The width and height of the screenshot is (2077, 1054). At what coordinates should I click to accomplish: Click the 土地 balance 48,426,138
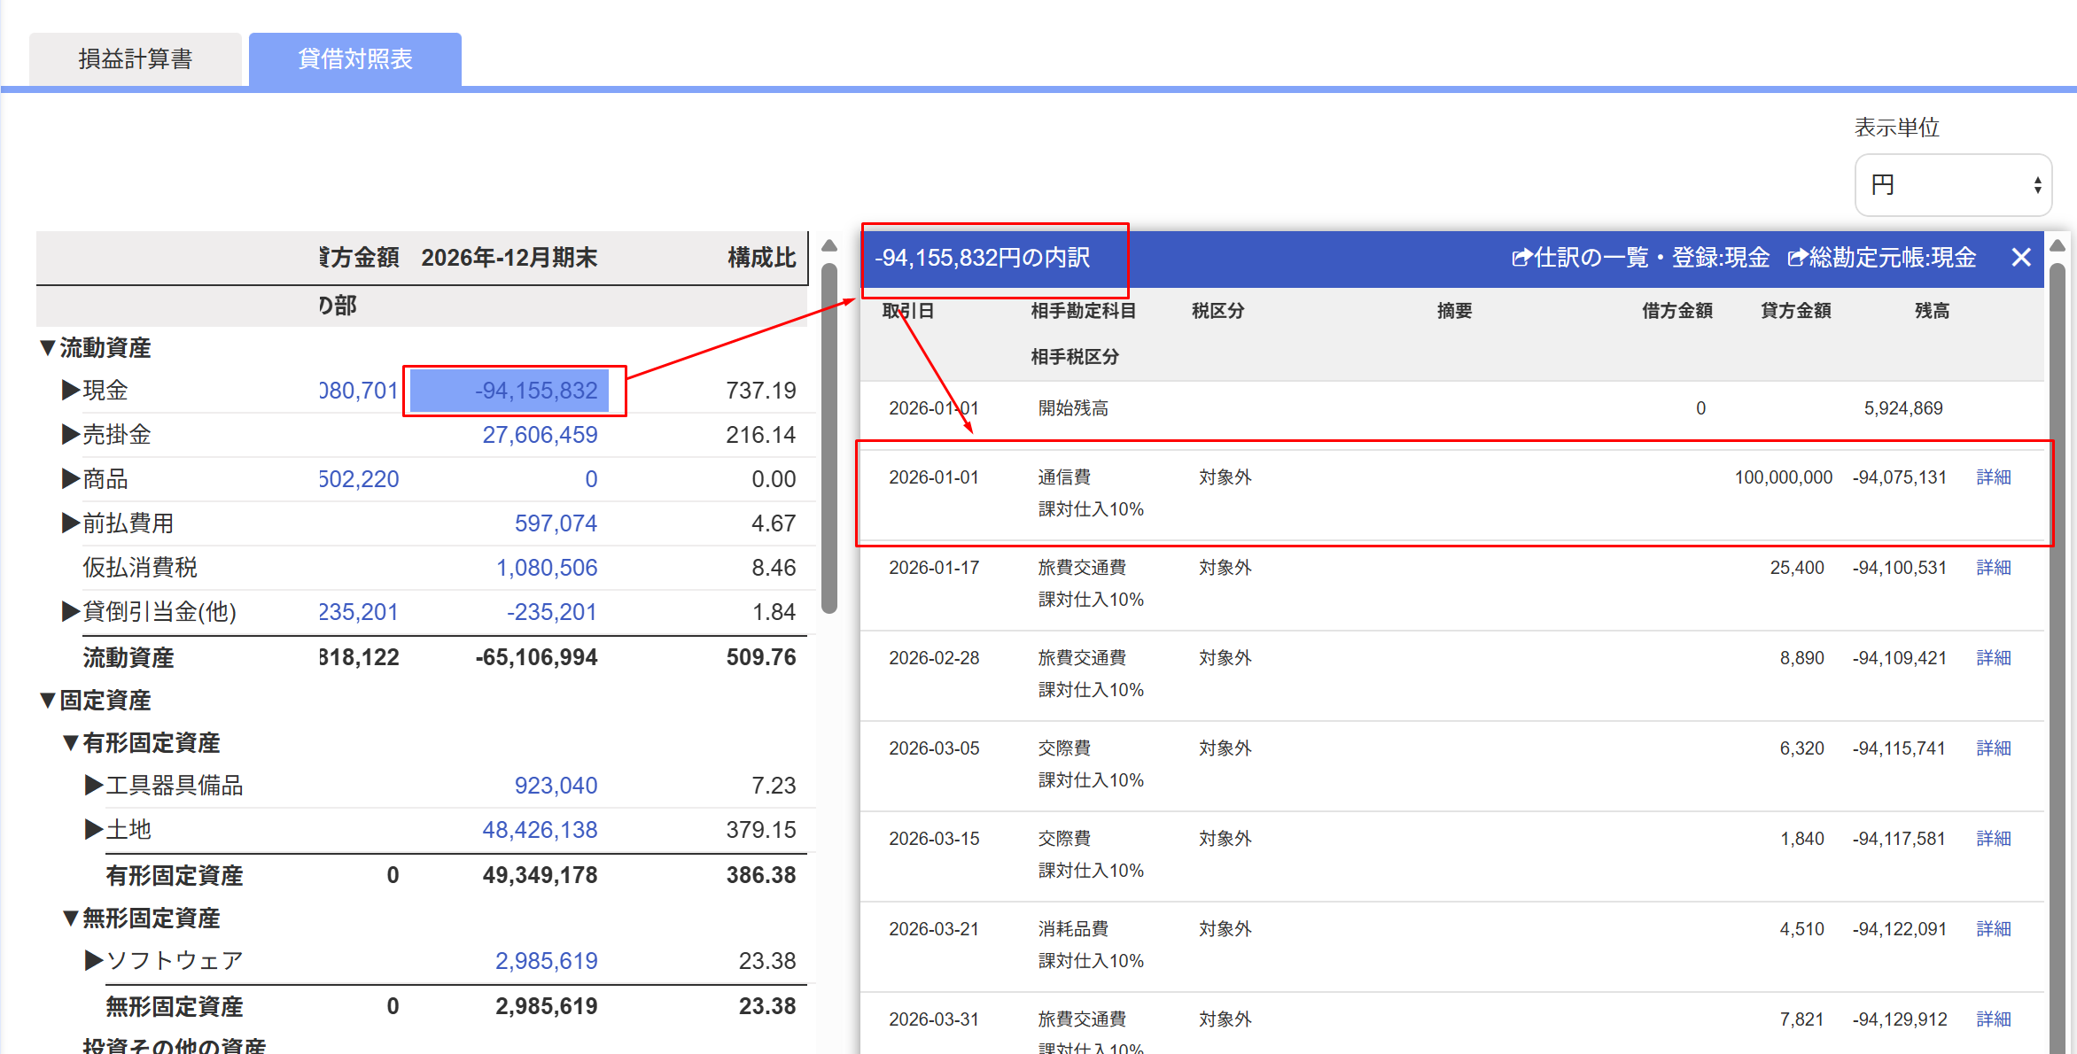point(540,830)
